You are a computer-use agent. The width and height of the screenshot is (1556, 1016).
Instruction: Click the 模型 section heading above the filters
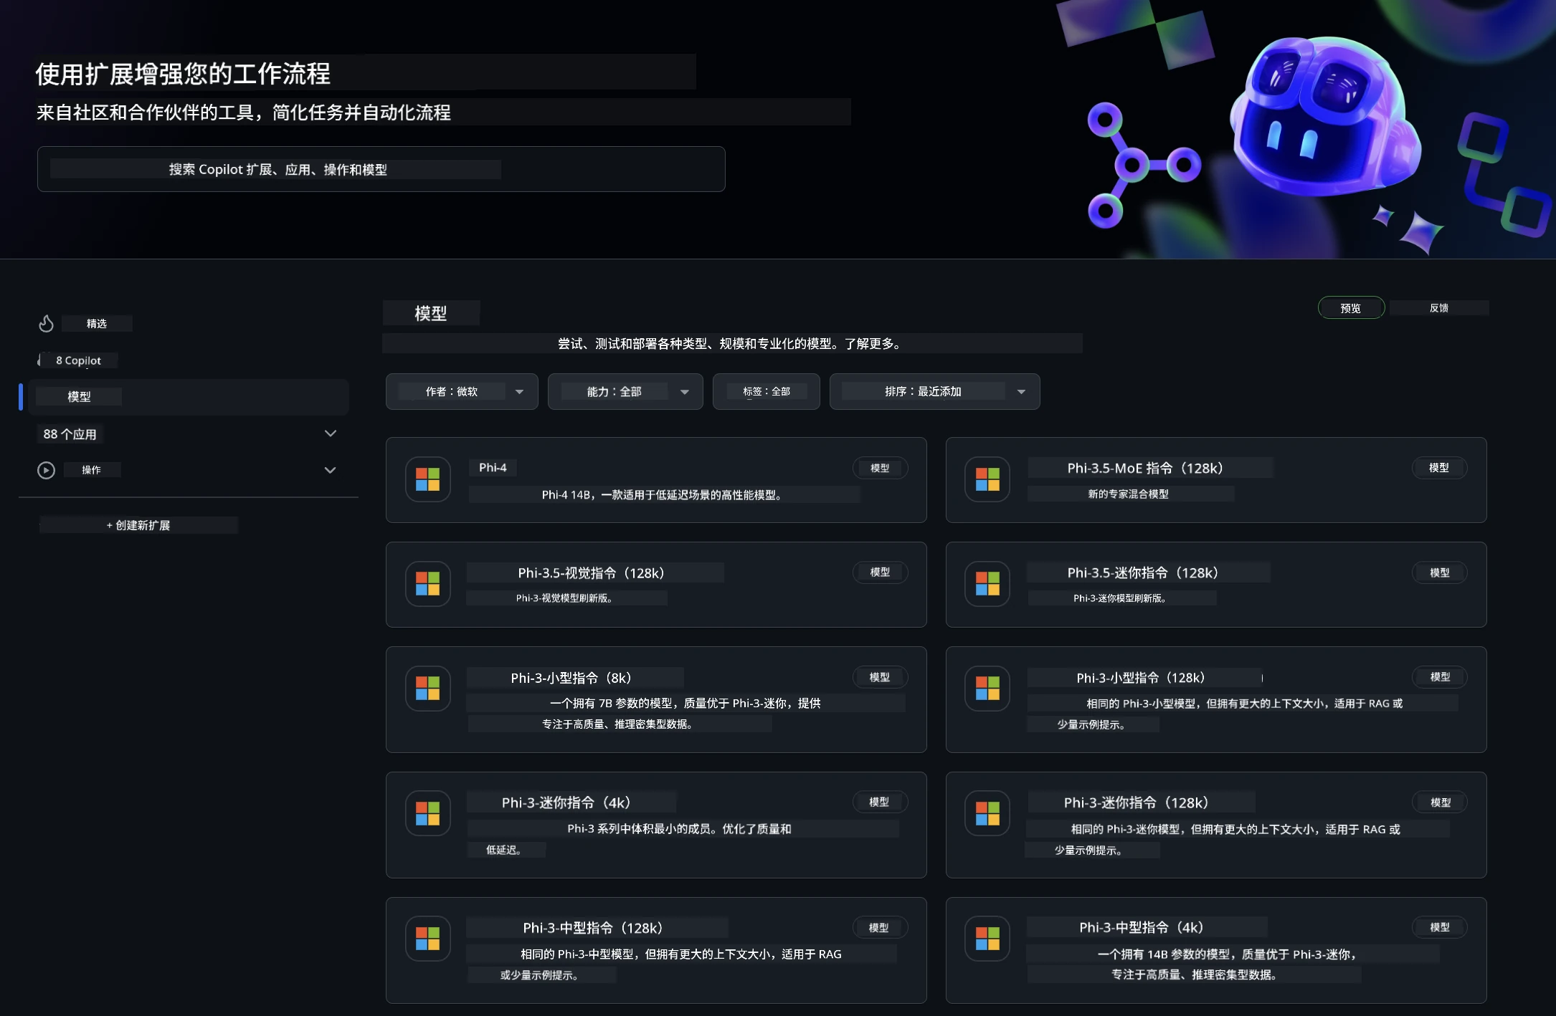coord(431,313)
